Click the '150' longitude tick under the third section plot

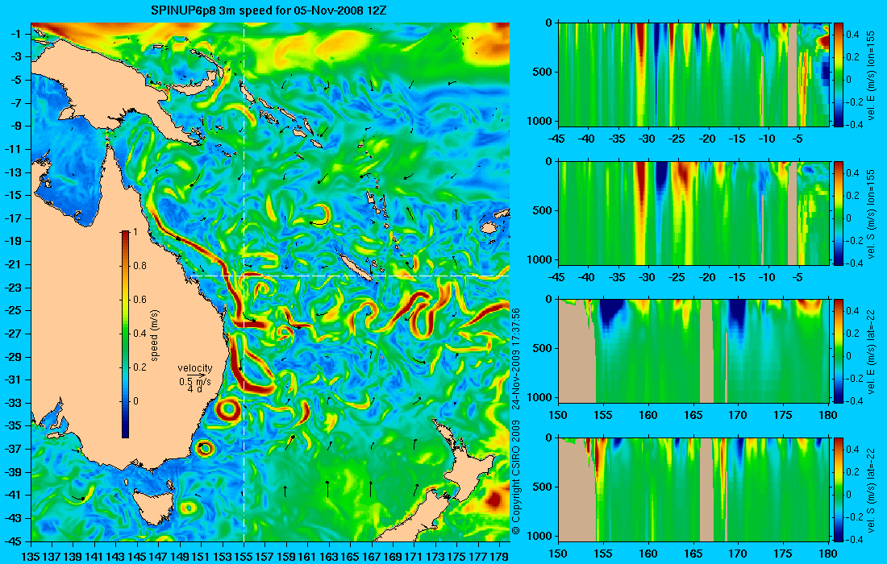tap(558, 416)
